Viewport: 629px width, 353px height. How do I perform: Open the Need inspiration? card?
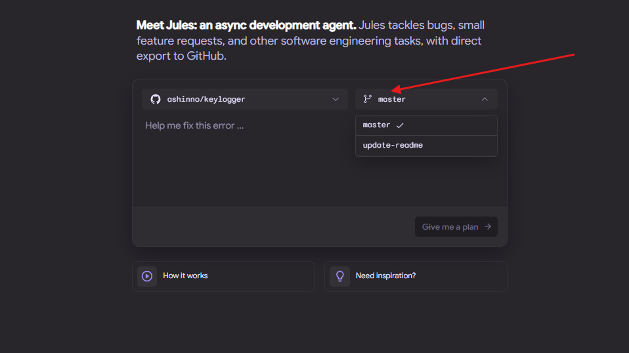416,276
